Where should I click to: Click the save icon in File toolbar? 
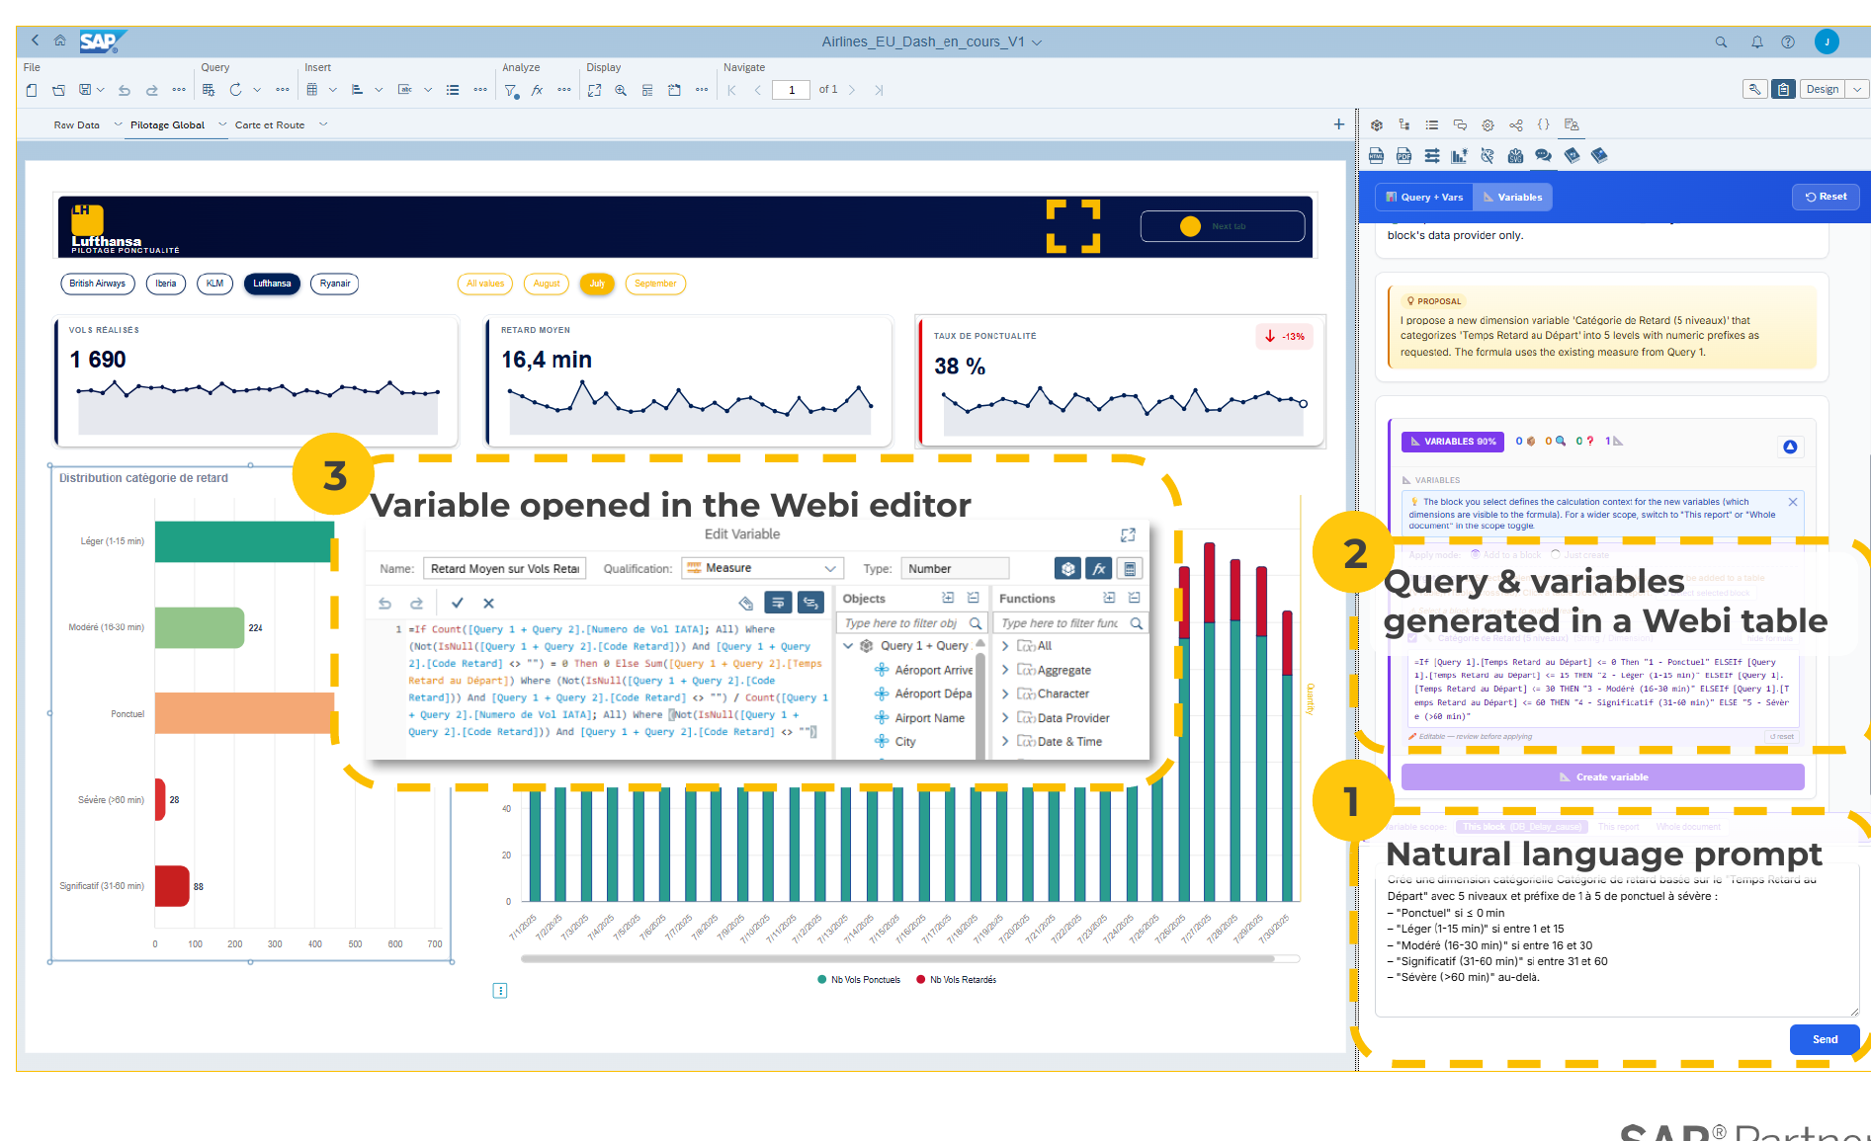pos(85,90)
